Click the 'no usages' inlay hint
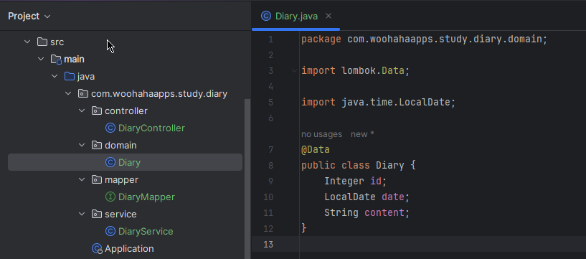 coord(321,133)
